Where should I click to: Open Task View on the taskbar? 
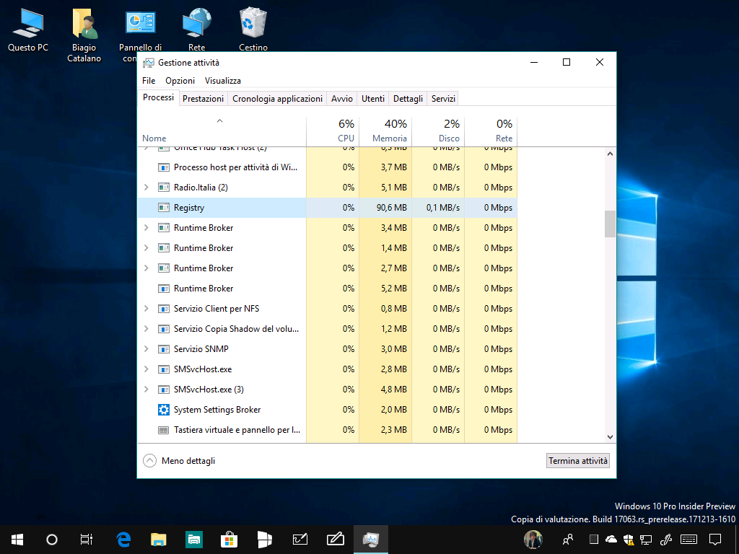click(x=87, y=540)
